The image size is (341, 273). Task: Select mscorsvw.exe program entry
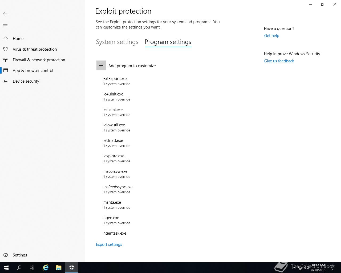[x=116, y=174]
